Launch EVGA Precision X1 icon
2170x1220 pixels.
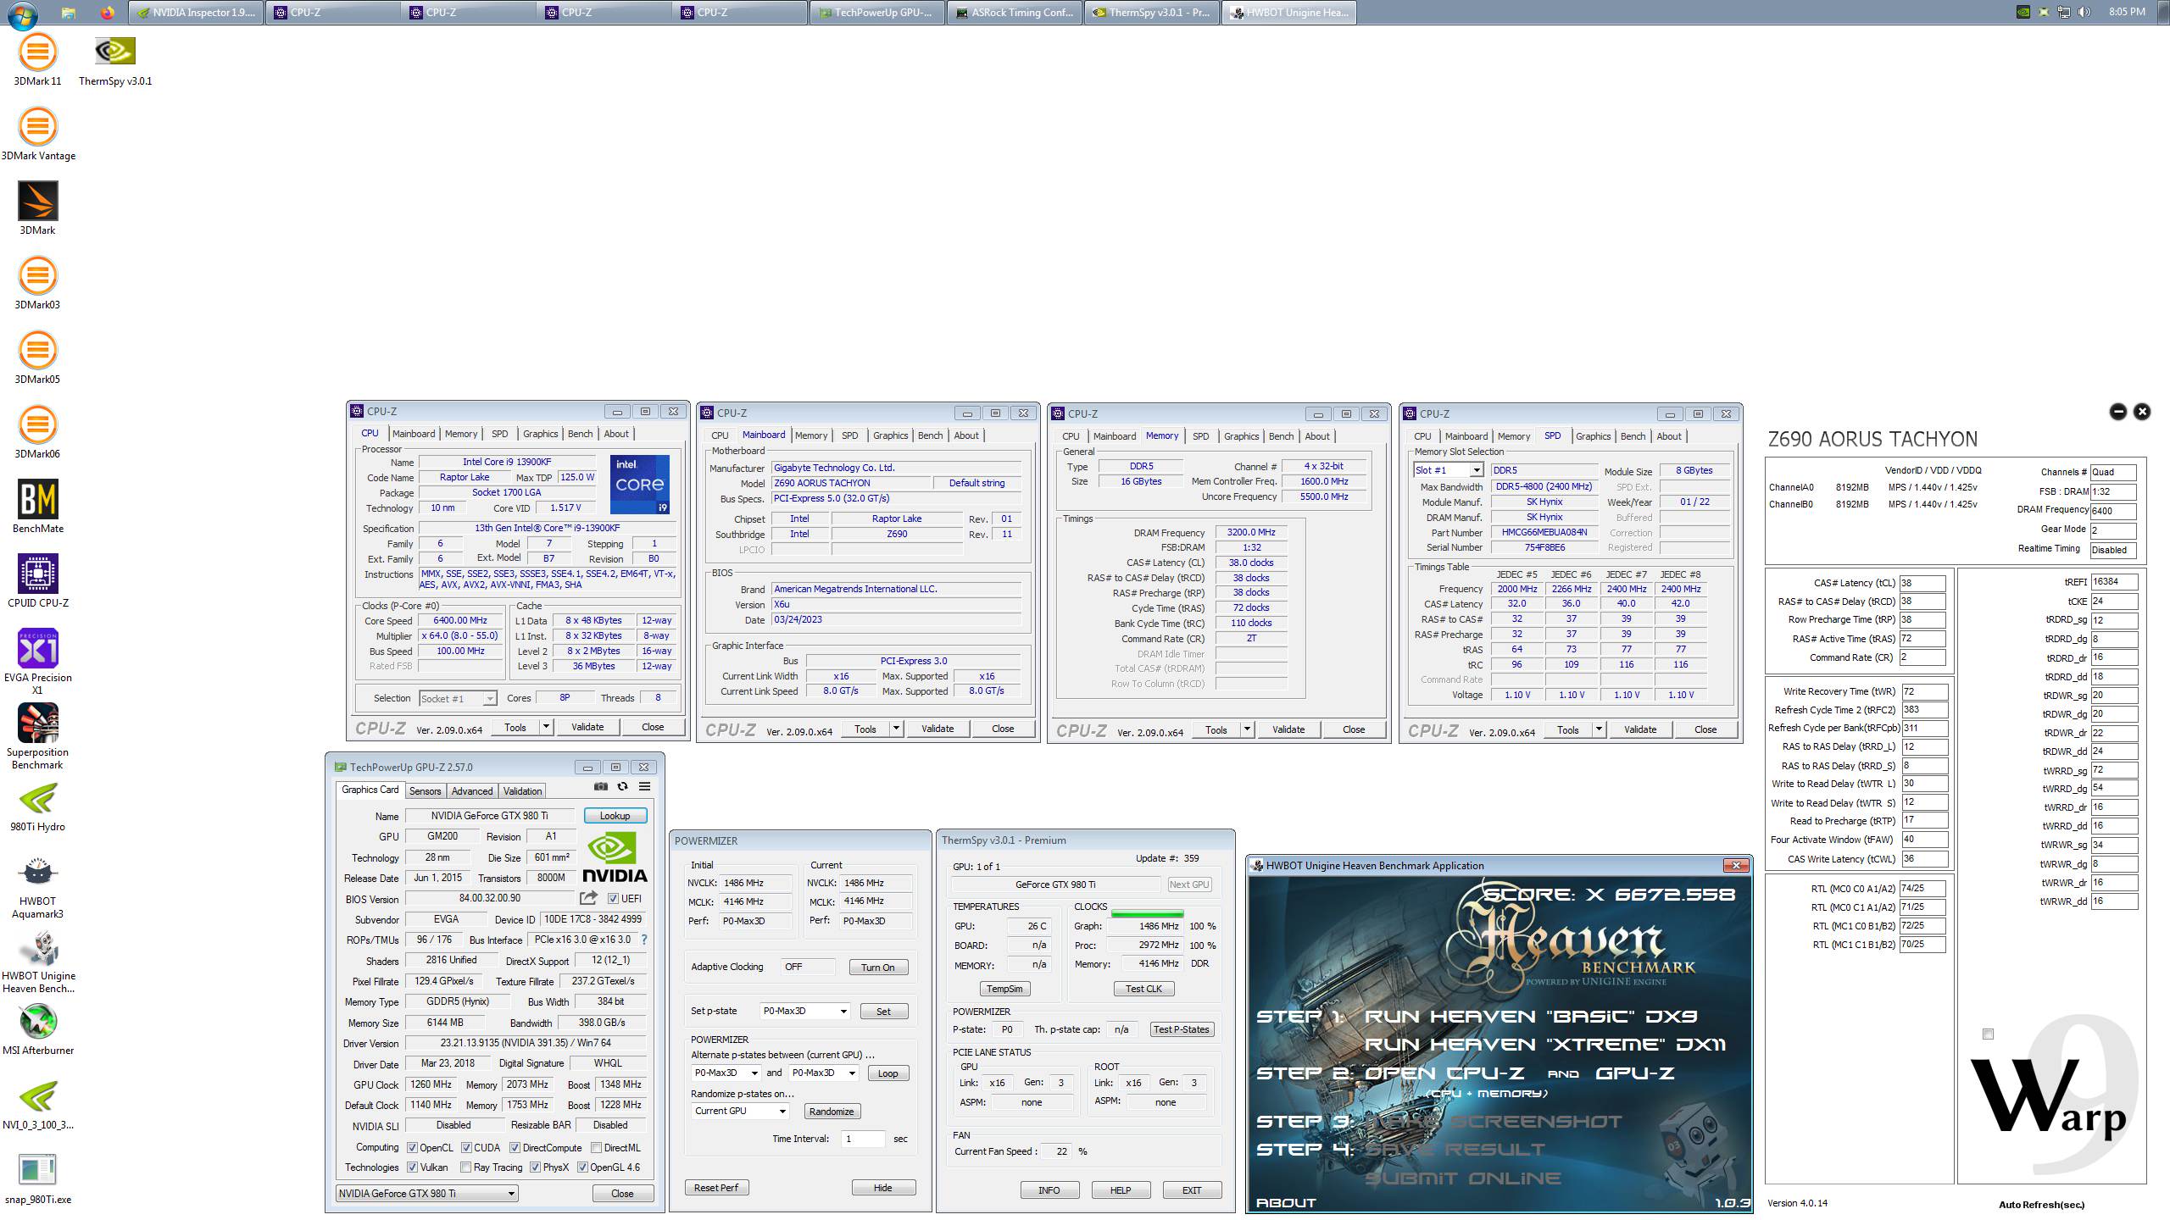[37, 663]
